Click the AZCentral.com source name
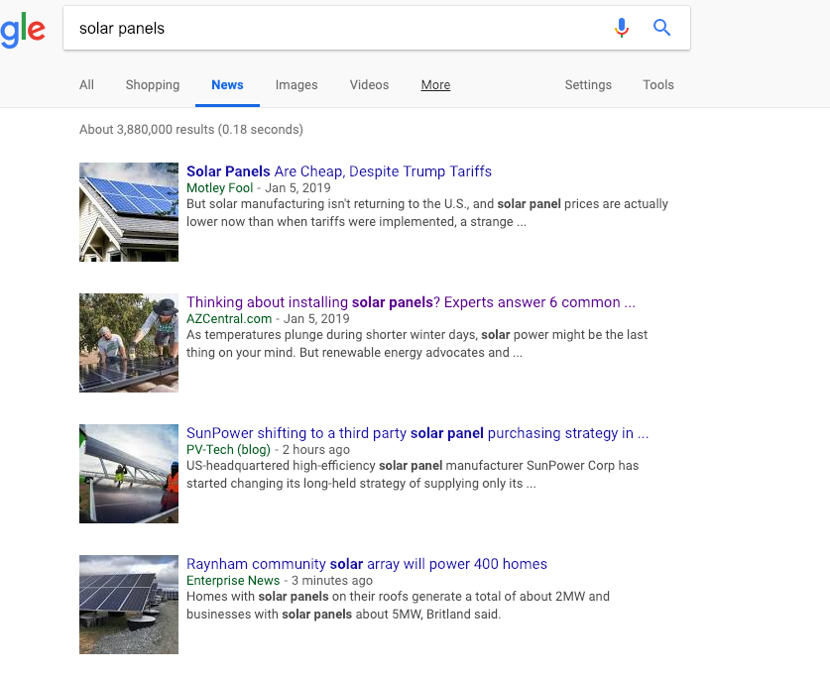Viewport: 830px width, 677px height. tap(229, 318)
